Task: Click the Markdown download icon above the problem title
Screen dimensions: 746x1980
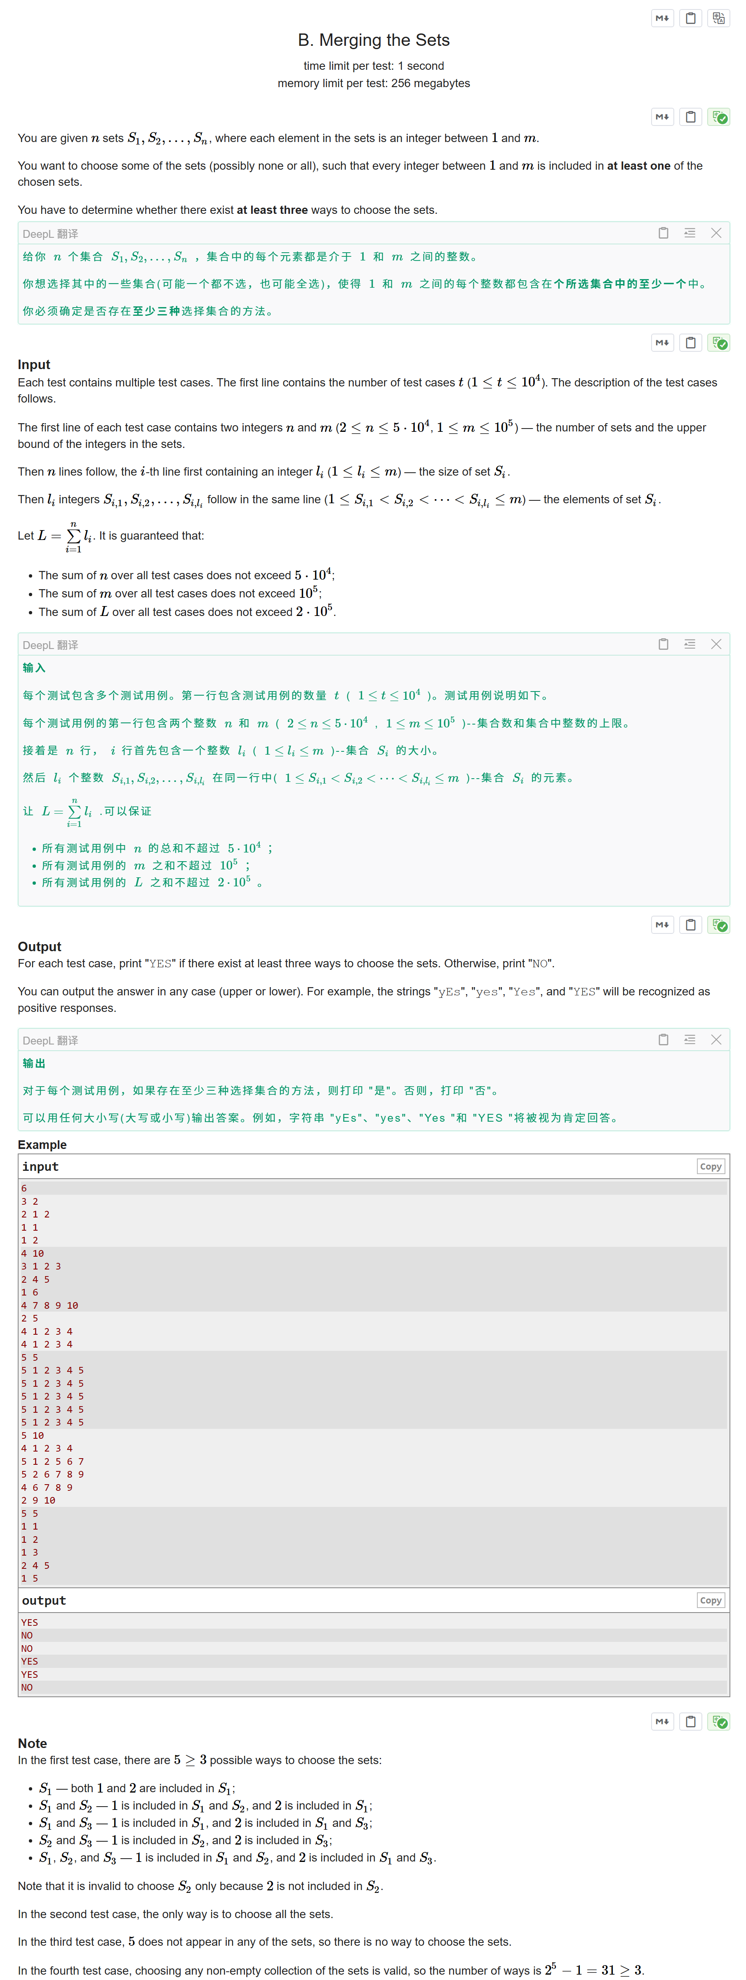Action: pos(661,19)
